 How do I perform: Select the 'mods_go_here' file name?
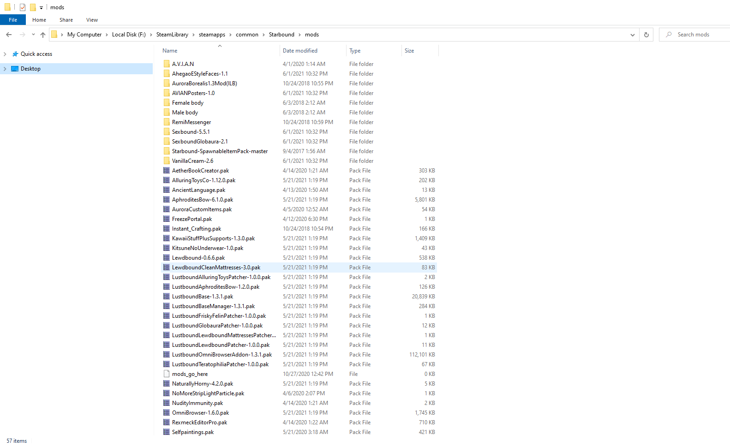pos(190,374)
